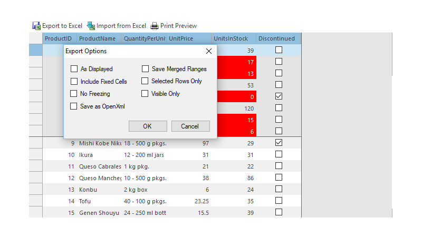Cancel the Export Options dialog
The width and height of the screenshot is (422, 237).
tap(190, 126)
